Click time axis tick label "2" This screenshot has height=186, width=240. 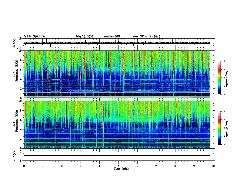point(62,166)
